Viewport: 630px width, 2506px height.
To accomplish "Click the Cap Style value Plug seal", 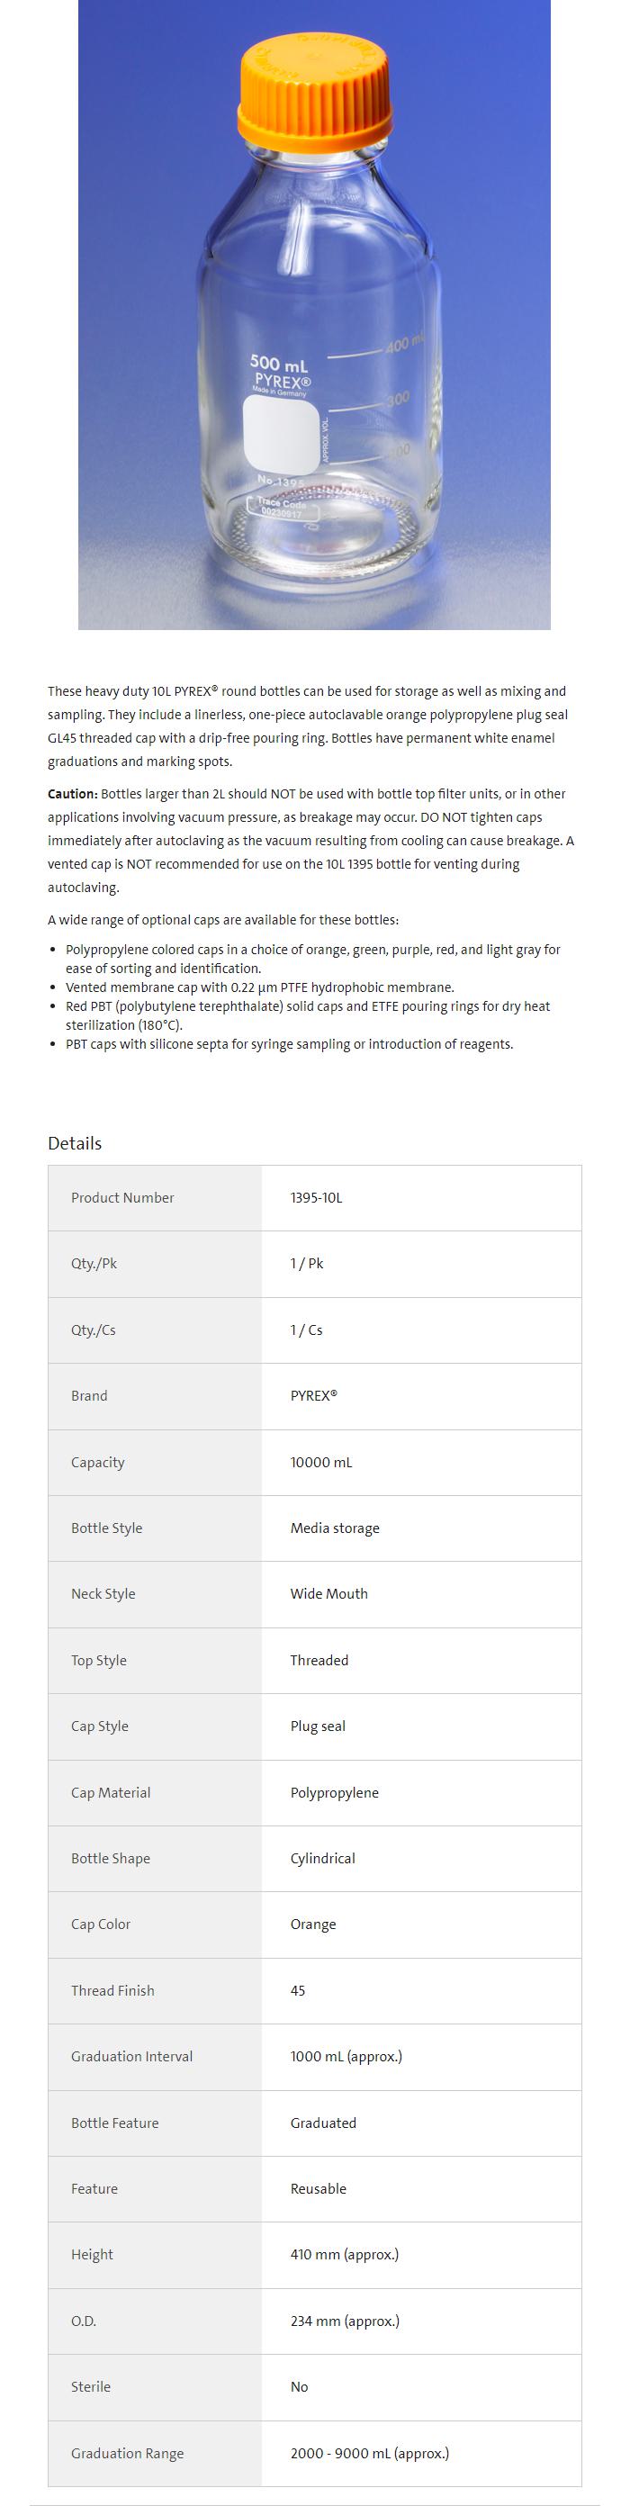I will coord(318,1726).
